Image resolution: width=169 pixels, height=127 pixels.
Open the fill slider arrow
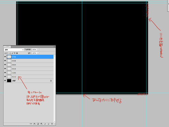click(38, 53)
